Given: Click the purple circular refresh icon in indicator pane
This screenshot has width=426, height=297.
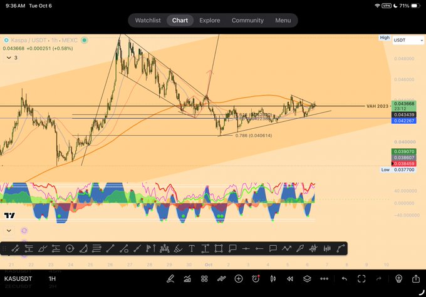Looking at the screenshot, I should coord(24,231).
